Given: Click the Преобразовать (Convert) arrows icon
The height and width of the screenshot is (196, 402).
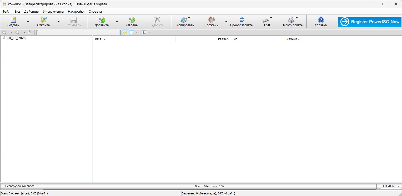Looking at the screenshot, I should point(242,20).
